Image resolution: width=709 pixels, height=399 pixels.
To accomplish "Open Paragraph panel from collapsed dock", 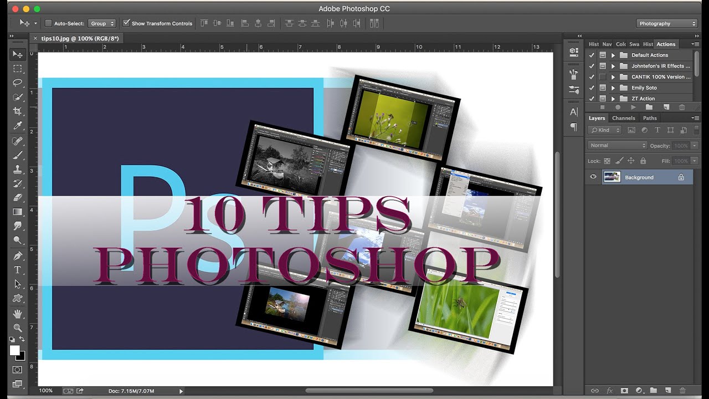I will pos(574,127).
